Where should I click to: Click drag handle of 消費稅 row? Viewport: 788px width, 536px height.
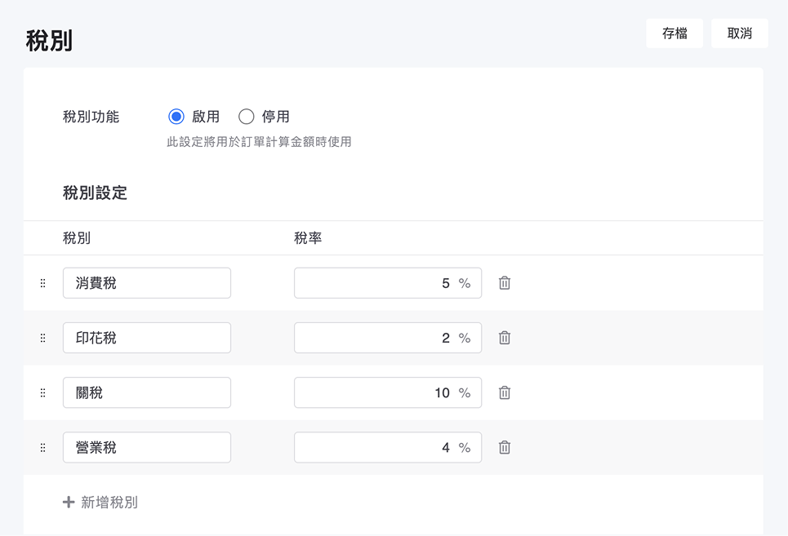click(x=42, y=283)
